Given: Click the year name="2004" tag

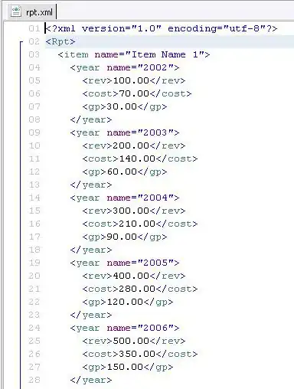Looking at the screenshot, I should coord(125,198).
